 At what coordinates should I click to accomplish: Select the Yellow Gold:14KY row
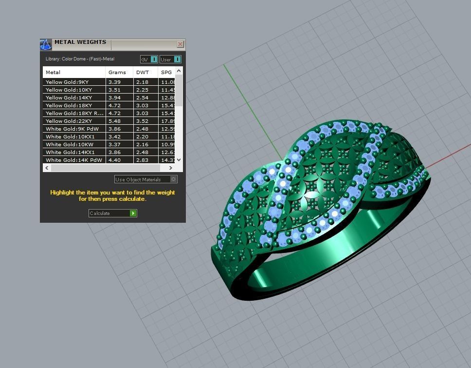click(x=109, y=97)
